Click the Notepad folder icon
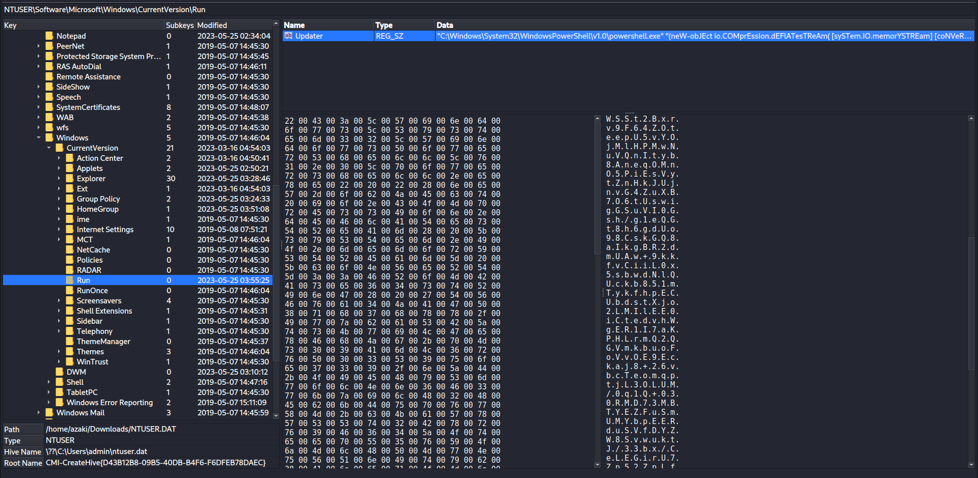 pyautogui.click(x=49, y=36)
